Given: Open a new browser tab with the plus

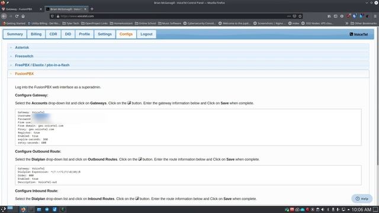Looking at the screenshot, I should (x=92, y=9).
